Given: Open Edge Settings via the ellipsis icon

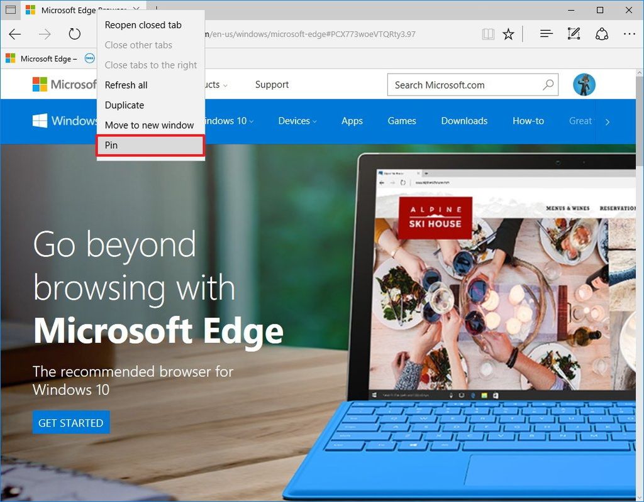Looking at the screenshot, I should (x=628, y=34).
